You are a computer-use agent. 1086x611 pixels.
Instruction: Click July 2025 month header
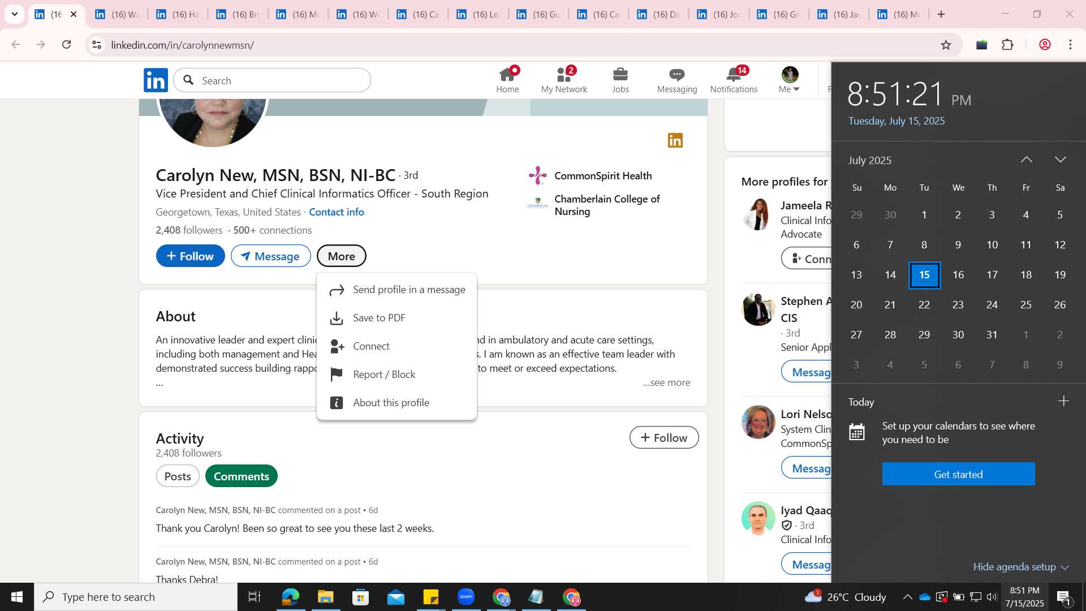point(869,161)
